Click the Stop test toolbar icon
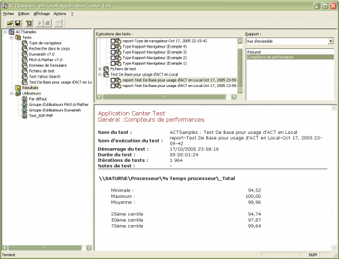Screen dimensions: 339x259 point(47,23)
